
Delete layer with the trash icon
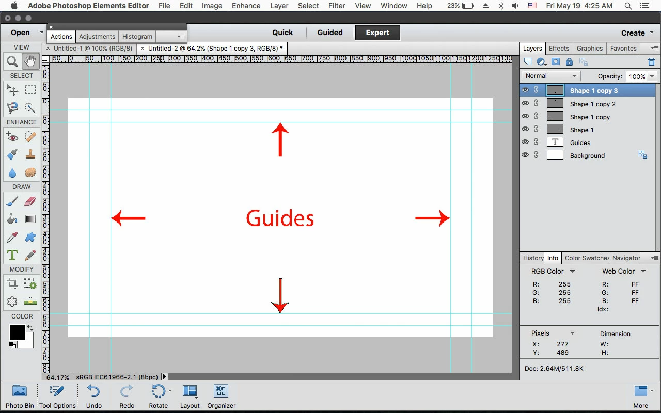tap(651, 62)
